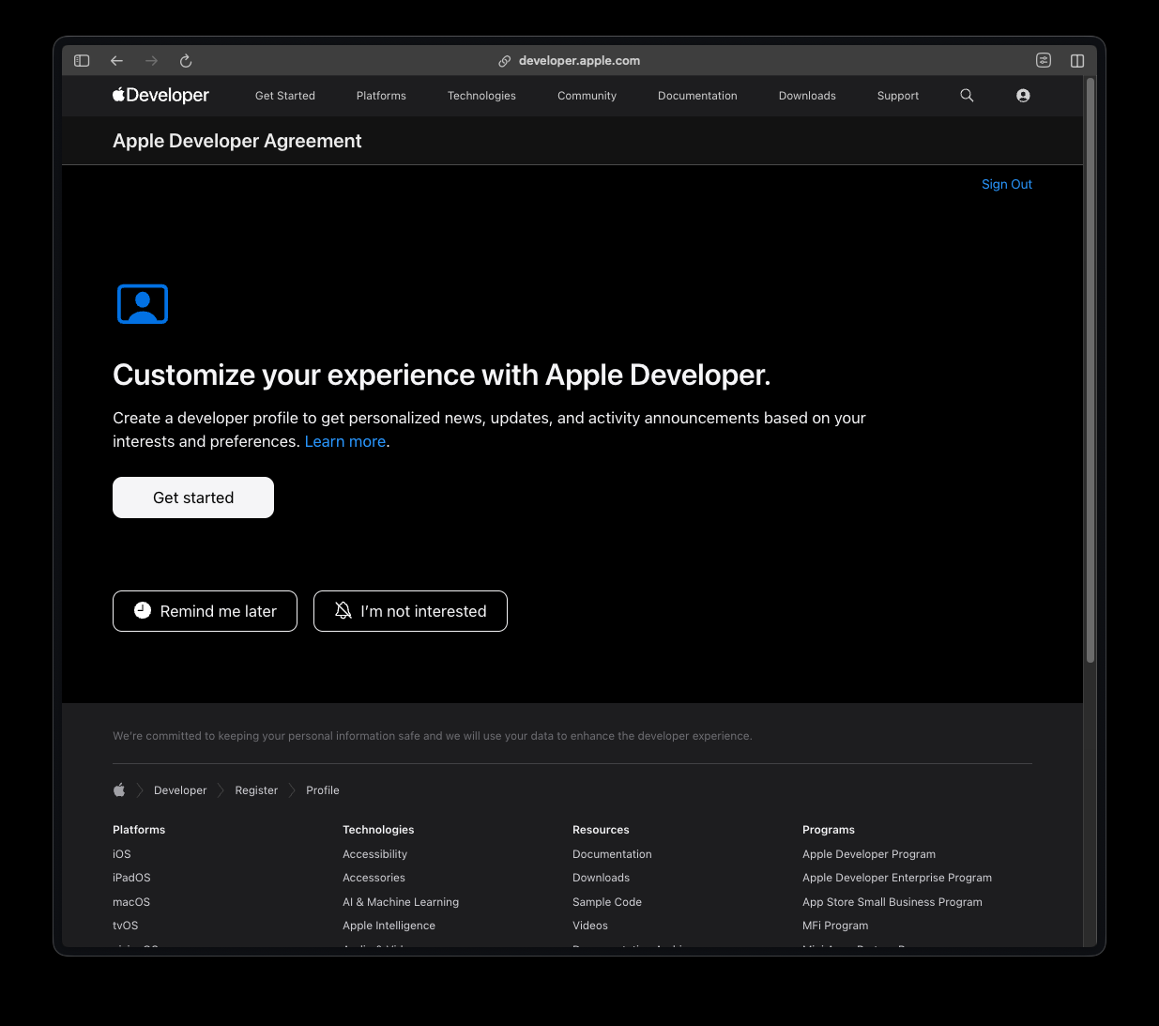The width and height of the screenshot is (1159, 1026).
Task: Open the Videos footer link
Action: click(x=590, y=926)
